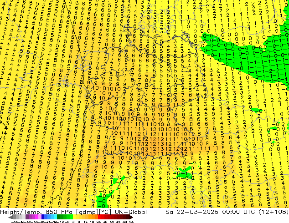
Task: Click the cyan swatch in the color legend
Action: point(55,217)
